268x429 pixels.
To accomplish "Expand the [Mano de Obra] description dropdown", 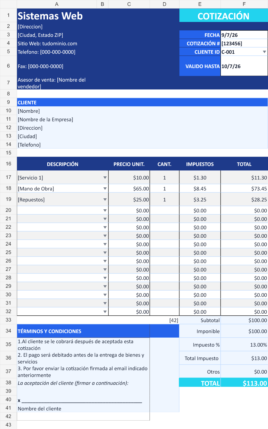I will click(x=105, y=188).
